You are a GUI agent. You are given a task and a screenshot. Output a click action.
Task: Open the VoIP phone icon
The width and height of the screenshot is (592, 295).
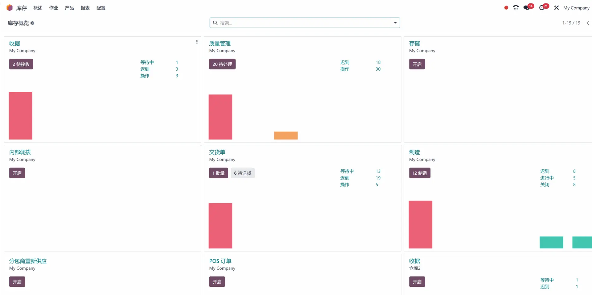[x=516, y=8]
